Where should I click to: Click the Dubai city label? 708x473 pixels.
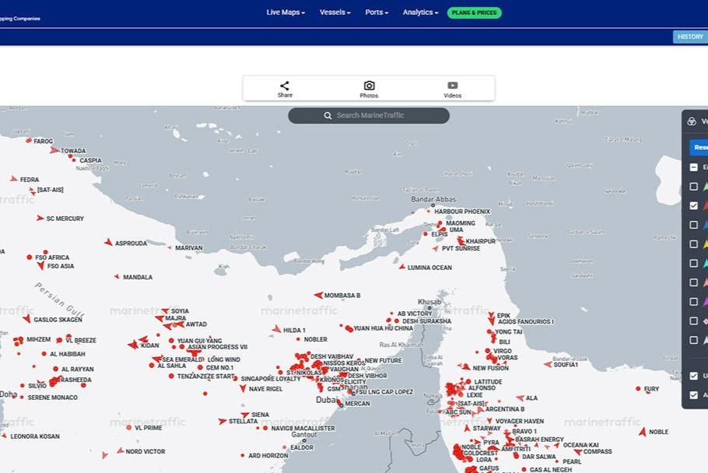tap(326, 400)
